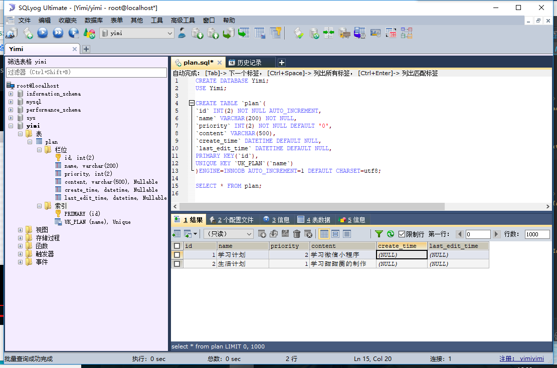Collapse the plan table node
The height and width of the screenshot is (368, 557).
click(30, 142)
